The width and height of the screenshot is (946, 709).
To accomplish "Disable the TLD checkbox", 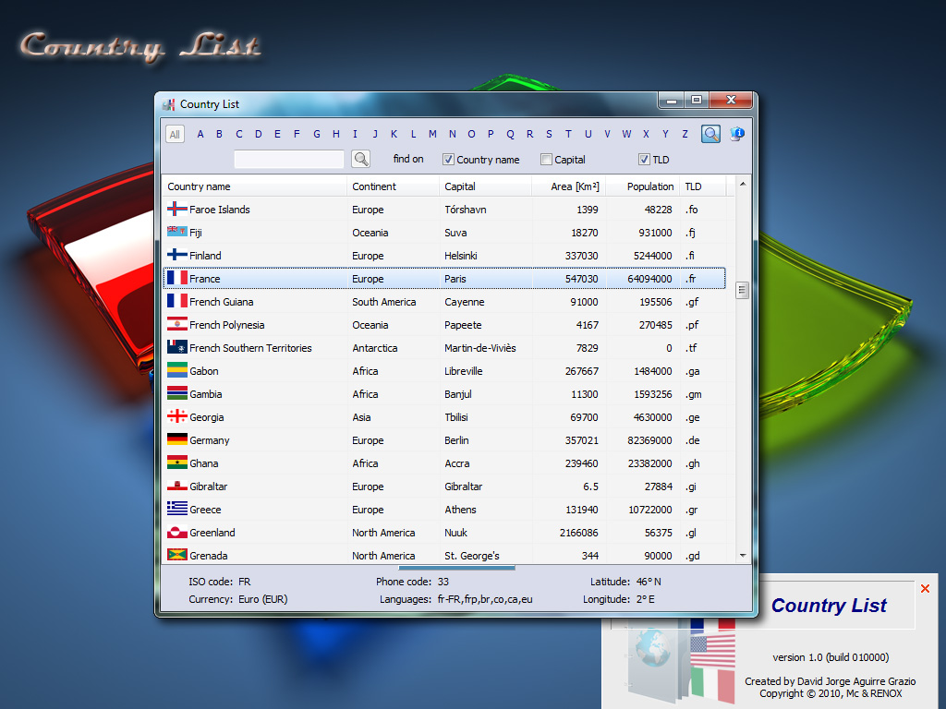I will pos(645,160).
